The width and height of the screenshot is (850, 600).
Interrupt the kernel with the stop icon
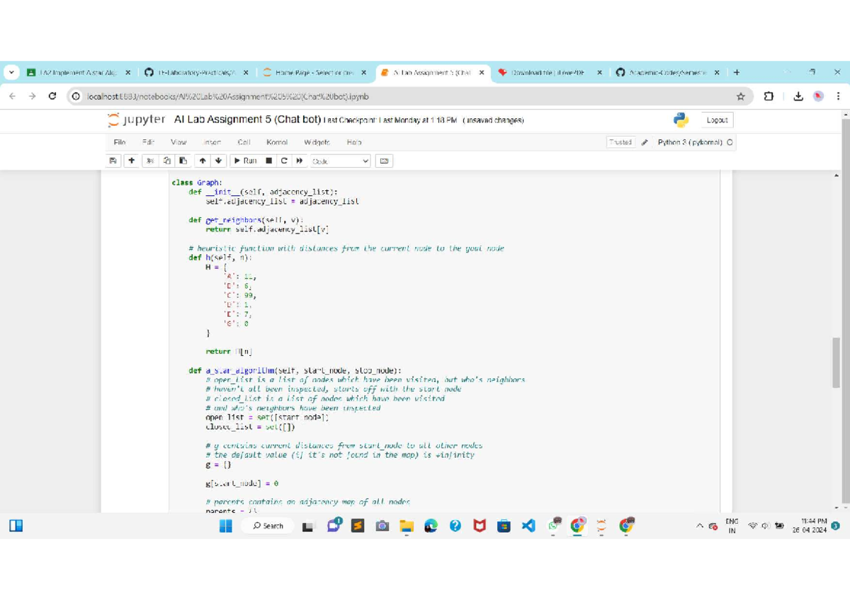coord(268,161)
